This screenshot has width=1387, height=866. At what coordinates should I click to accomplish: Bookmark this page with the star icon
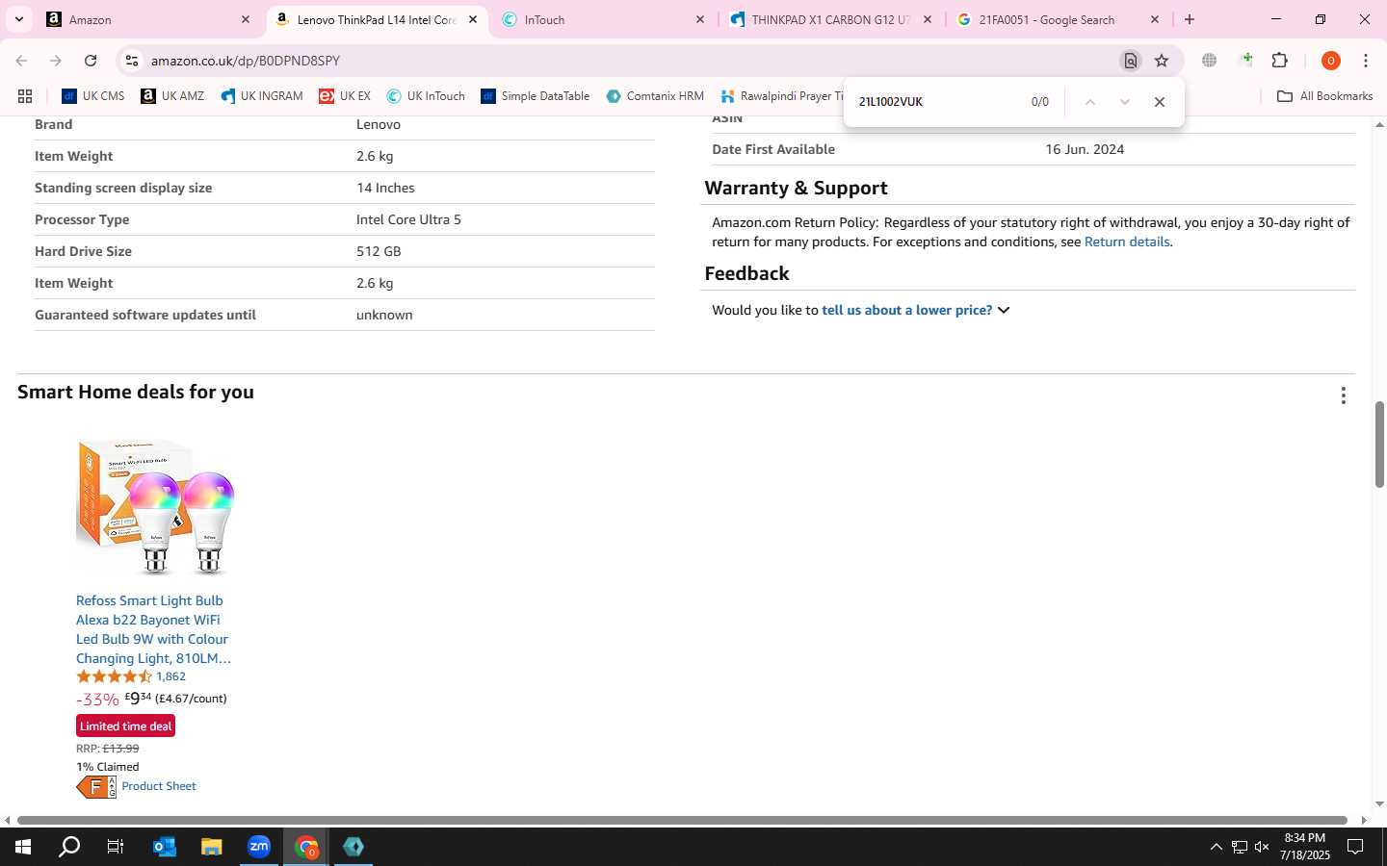click(1162, 61)
